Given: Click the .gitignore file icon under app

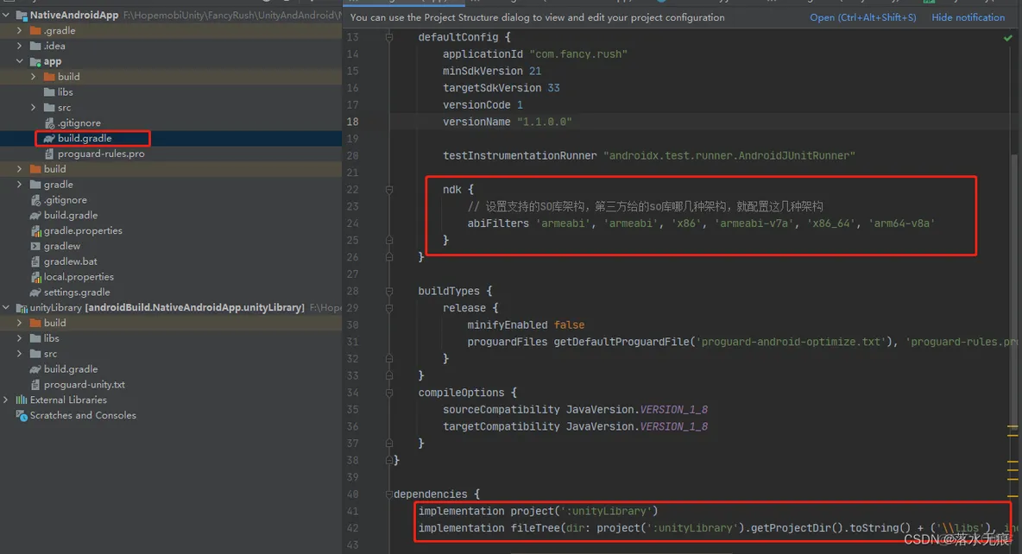Looking at the screenshot, I should (49, 123).
